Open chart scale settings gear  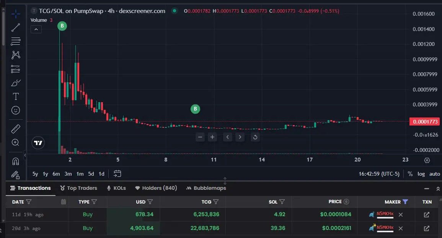pyautogui.click(x=427, y=160)
